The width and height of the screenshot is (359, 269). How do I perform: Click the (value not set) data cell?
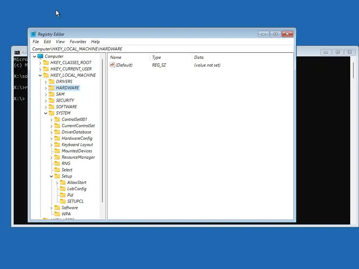tap(207, 65)
